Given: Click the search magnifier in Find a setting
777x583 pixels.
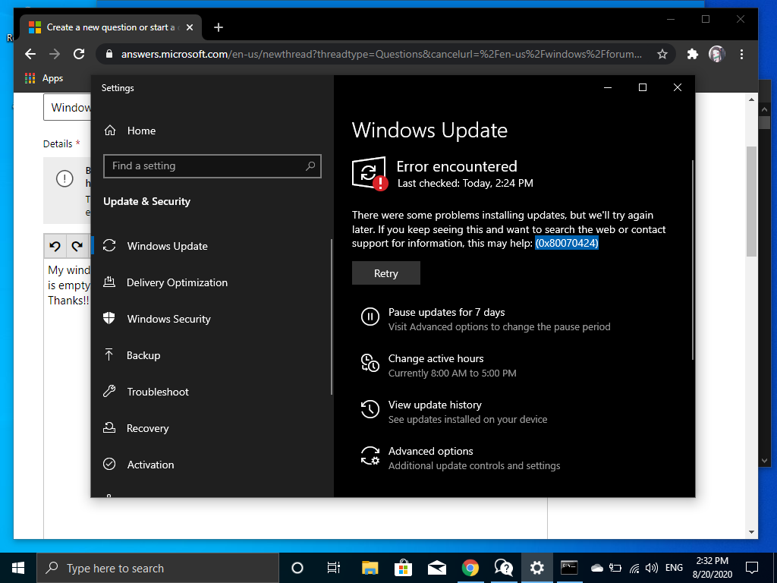Looking at the screenshot, I should (310, 166).
